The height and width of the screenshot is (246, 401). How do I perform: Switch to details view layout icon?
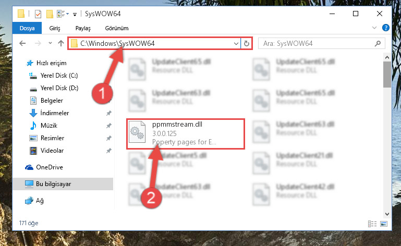tap(372, 224)
